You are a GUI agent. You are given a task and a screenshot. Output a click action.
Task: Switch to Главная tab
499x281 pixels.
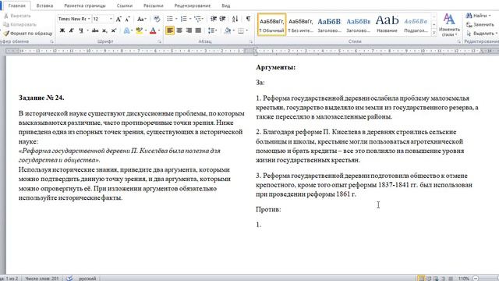pyautogui.click(x=17, y=5)
